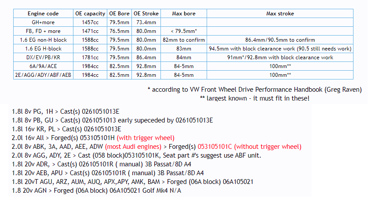Click the '2.0l 8v AGG, ADY, 2E' line
This screenshot has width=368, height=198.
pos(136,155)
